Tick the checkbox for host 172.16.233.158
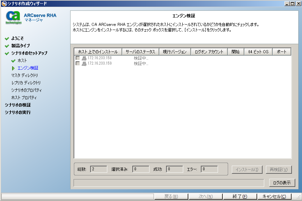This screenshot has width=302, height=201. pos(78,58)
